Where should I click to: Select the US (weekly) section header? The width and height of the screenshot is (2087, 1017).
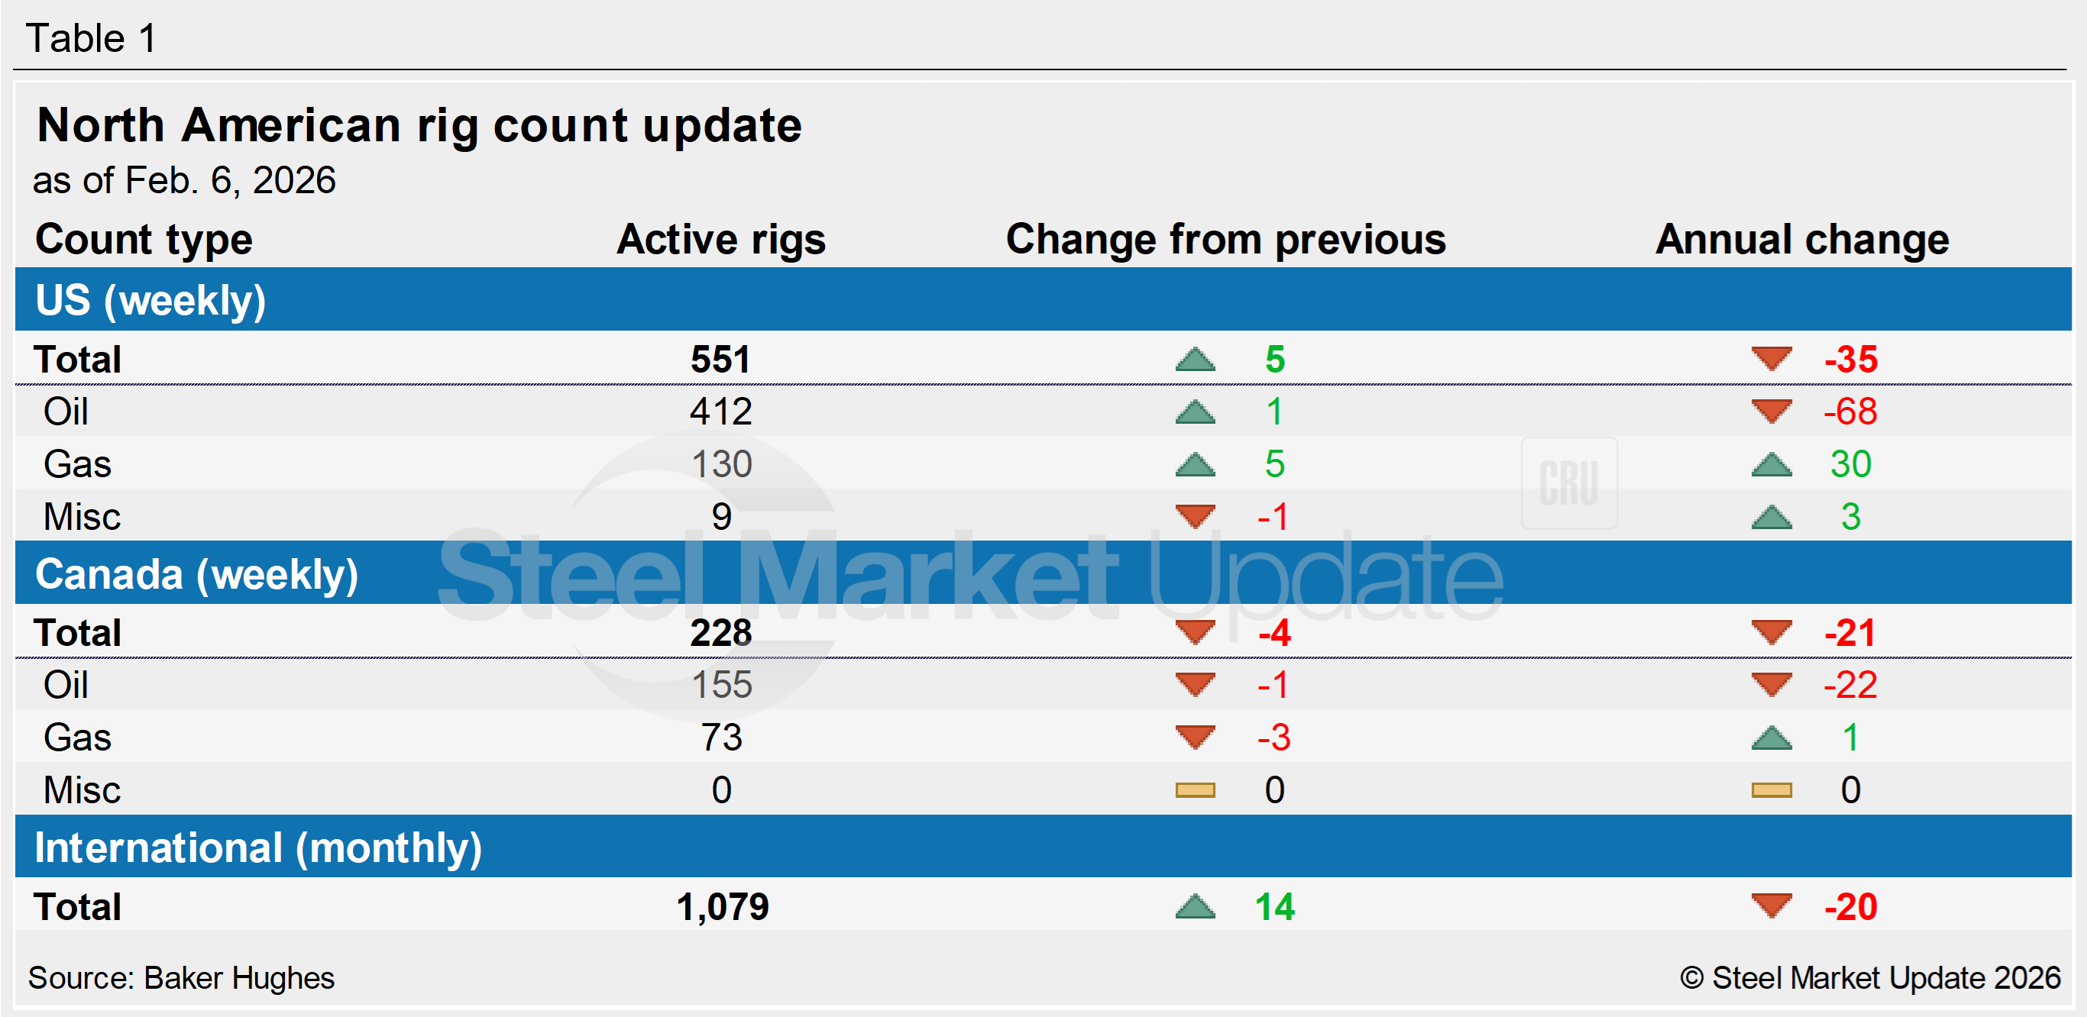click(x=150, y=300)
